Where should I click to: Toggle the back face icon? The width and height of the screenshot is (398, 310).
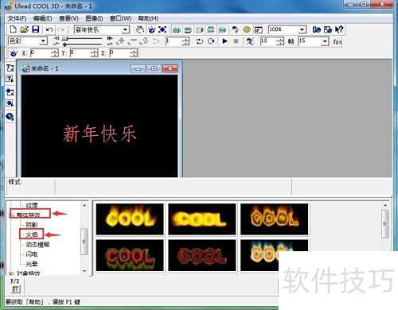pos(222,29)
